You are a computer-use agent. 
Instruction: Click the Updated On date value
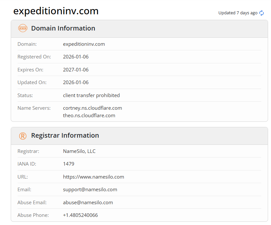tap(76, 82)
